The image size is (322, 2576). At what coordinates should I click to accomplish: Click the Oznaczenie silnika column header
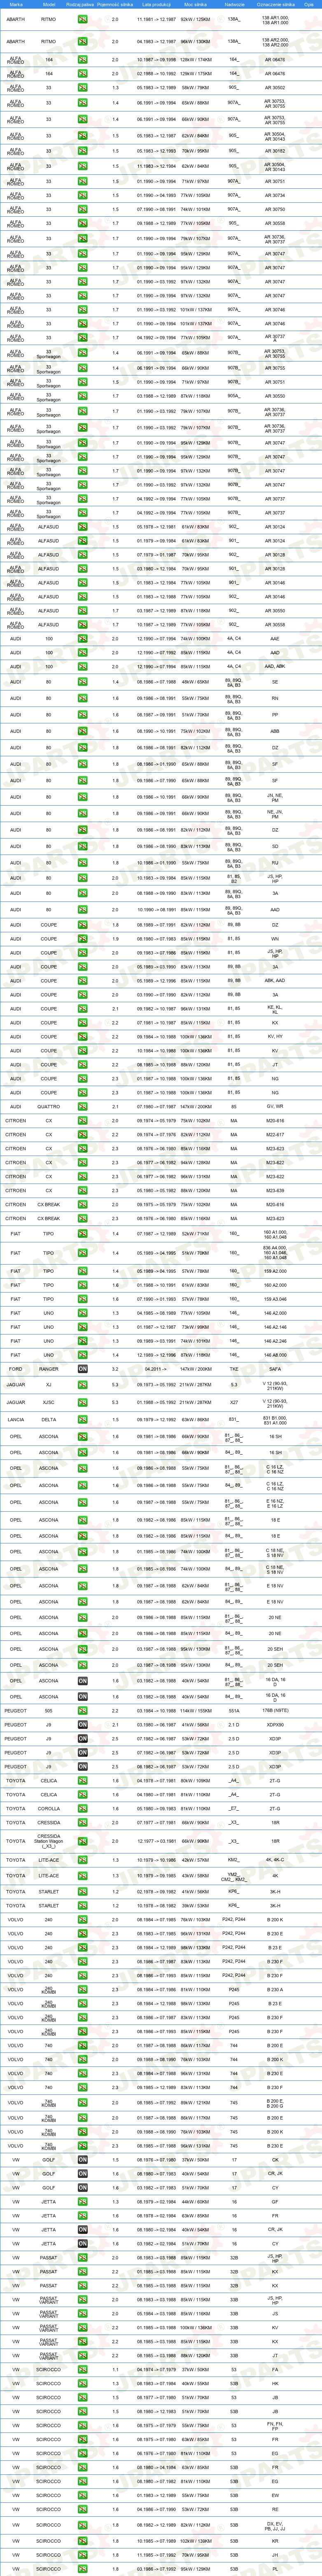[x=275, y=4]
